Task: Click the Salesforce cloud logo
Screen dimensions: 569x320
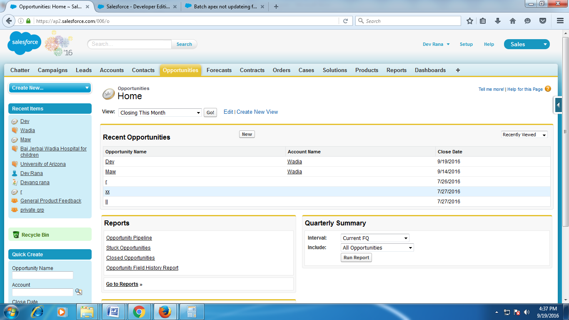Action: [x=24, y=43]
